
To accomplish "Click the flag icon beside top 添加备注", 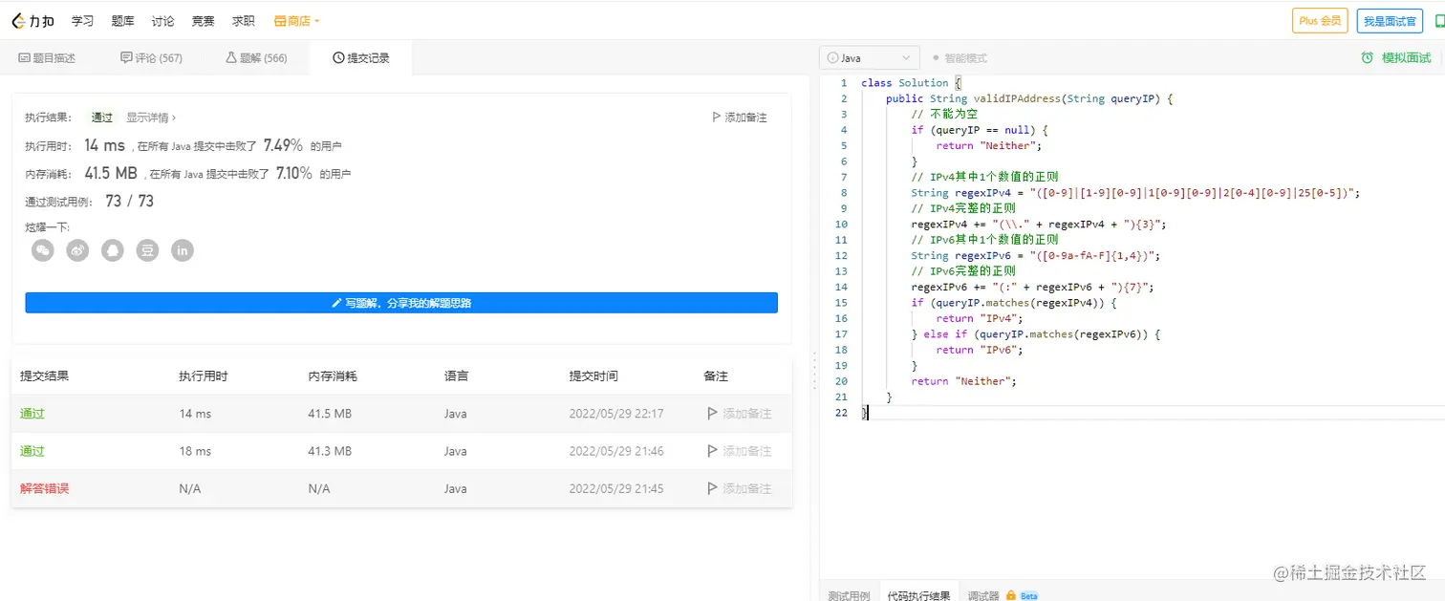I will tap(716, 118).
